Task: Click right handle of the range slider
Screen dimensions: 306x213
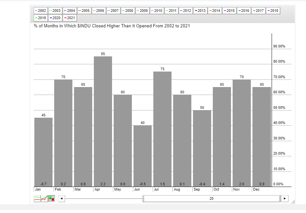Action: [280, 199]
